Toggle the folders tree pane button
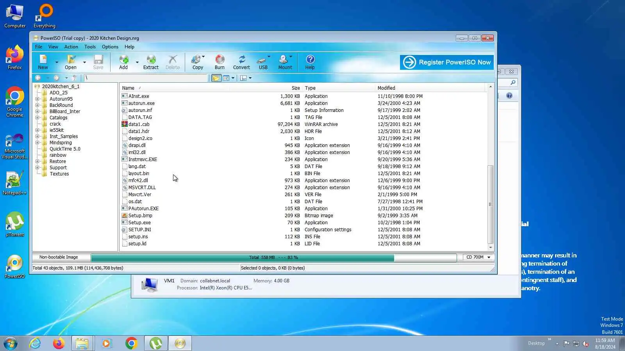This screenshot has width=625, height=351. click(x=216, y=78)
